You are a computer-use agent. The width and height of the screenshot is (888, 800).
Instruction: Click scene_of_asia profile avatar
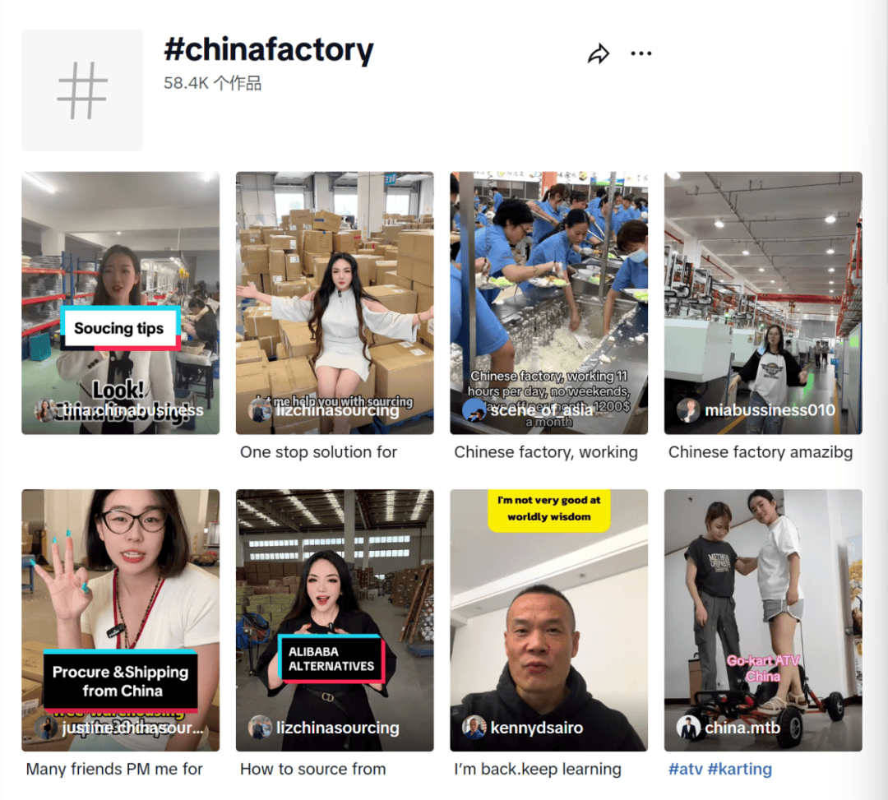coord(474,410)
